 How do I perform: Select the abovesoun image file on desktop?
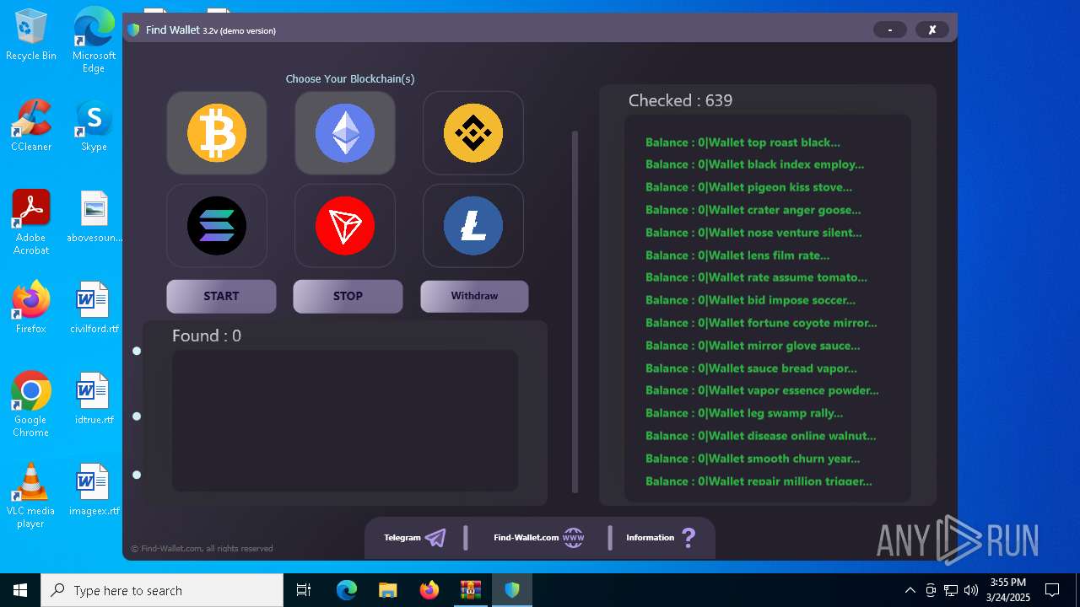click(94, 218)
